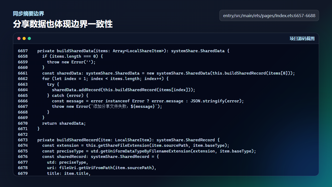Click the 'return sharedData;' line

[x=64, y=123]
